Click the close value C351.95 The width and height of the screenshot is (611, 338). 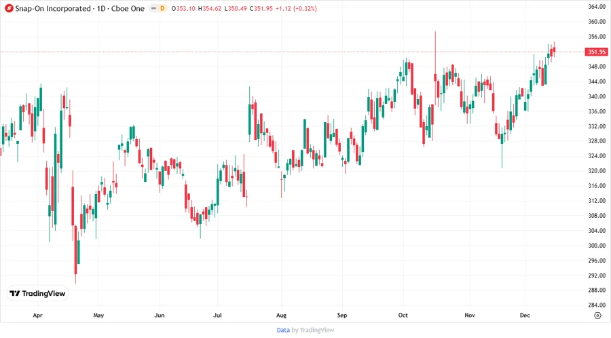pos(261,8)
